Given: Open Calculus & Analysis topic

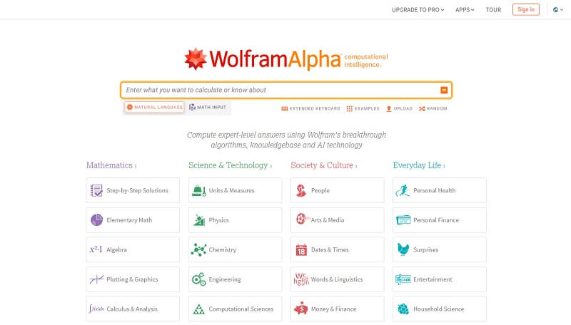Looking at the screenshot, I should [x=133, y=309].
